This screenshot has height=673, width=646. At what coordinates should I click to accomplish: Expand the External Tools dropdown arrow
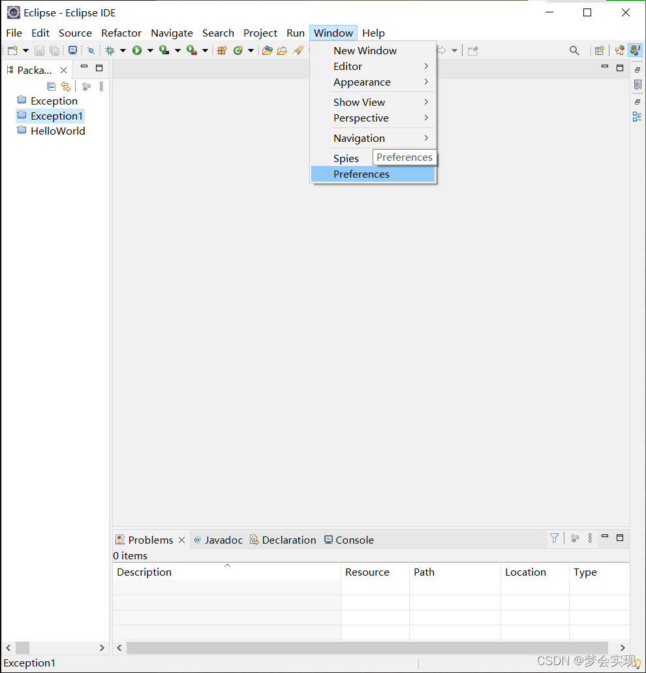pos(205,51)
